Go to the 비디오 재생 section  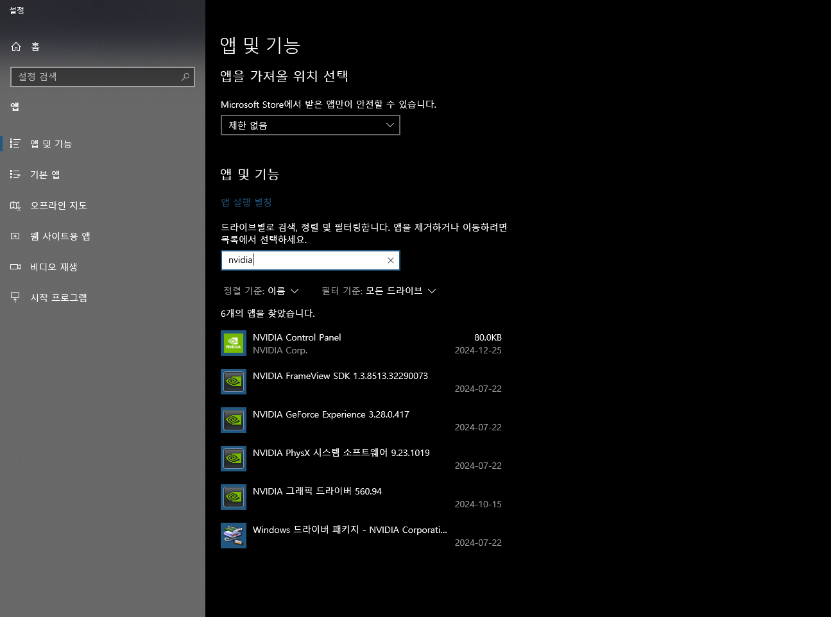tap(103, 267)
